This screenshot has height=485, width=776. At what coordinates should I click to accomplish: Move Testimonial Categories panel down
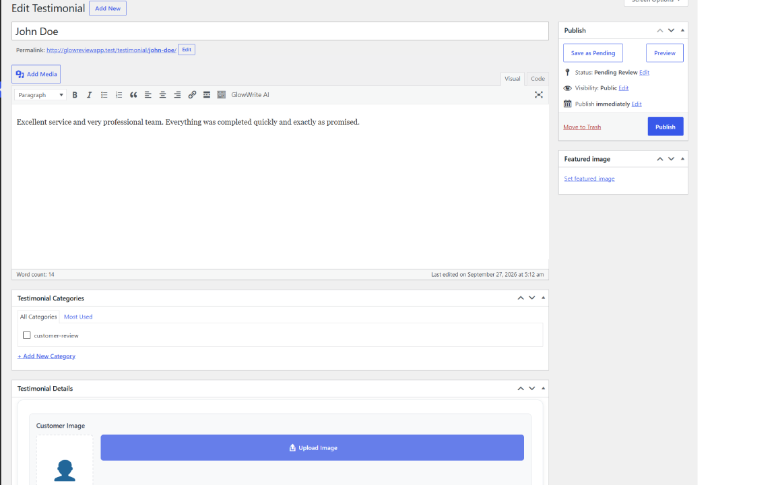coord(532,298)
